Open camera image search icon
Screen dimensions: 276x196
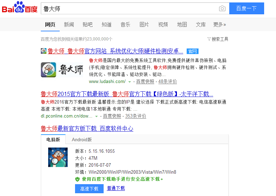point(222,8)
